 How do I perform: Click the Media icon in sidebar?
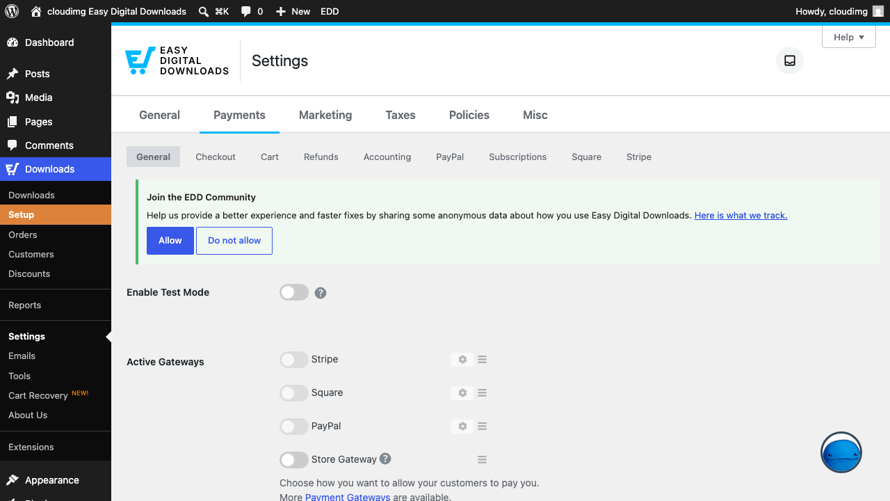point(13,97)
